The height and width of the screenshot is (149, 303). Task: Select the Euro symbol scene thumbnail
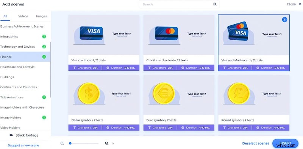(x=179, y=95)
